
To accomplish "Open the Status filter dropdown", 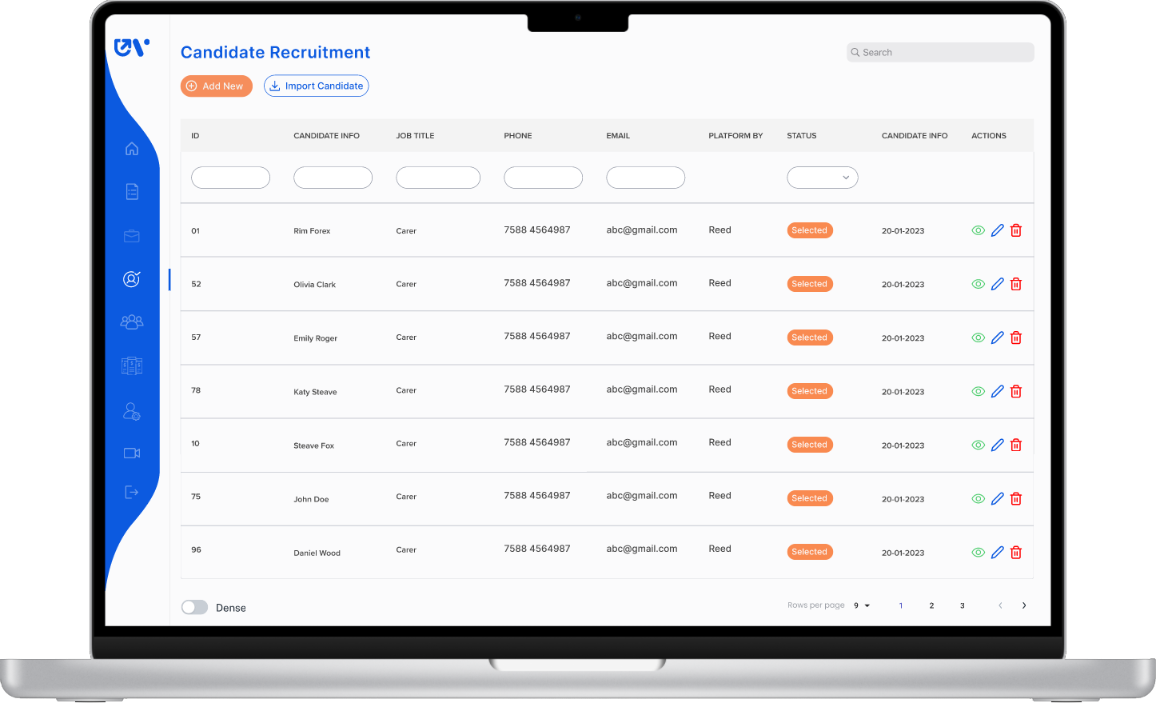I will point(823,178).
